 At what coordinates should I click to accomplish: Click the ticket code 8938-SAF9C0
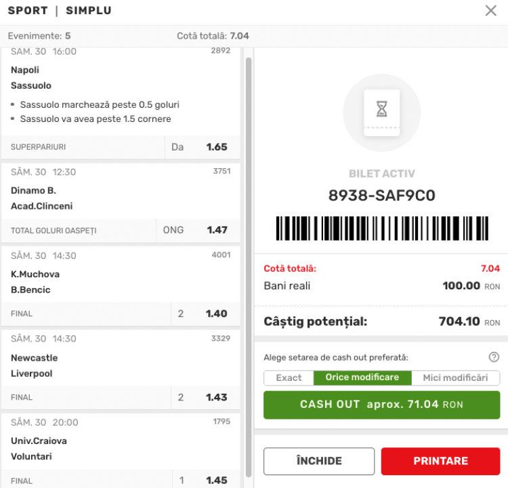(x=381, y=196)
